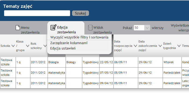This screenshot has height=106, width=189.
Task: Expand the Dzień tygodnia filter arrow
Action: tap(179, 46)
